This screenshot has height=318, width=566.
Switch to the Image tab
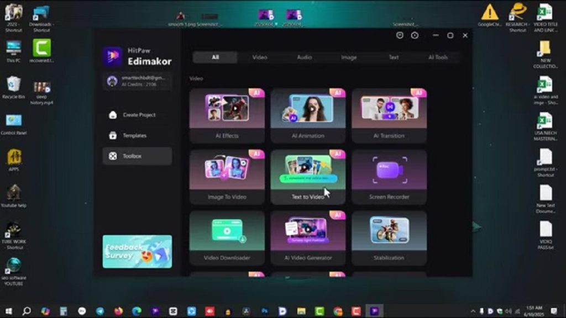(349, 57)
